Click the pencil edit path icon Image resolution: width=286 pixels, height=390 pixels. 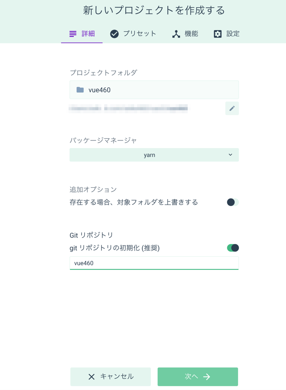(x=232, y=108)
